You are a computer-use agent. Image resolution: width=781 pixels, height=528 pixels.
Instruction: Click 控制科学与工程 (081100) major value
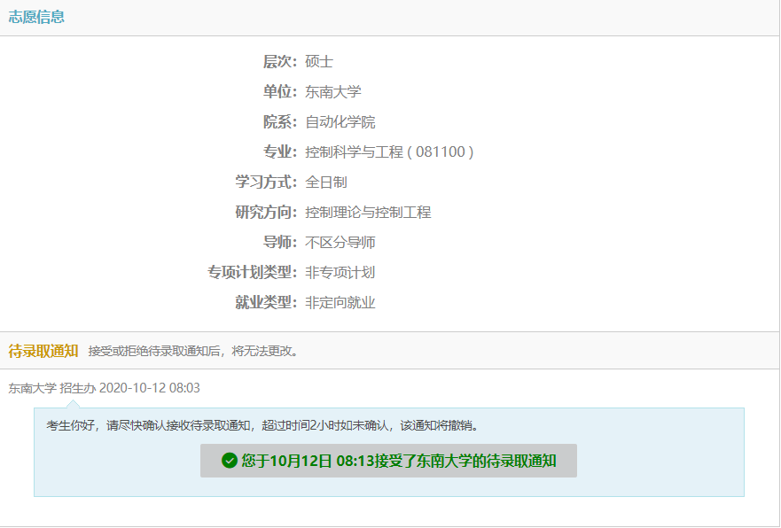point(389,151)
